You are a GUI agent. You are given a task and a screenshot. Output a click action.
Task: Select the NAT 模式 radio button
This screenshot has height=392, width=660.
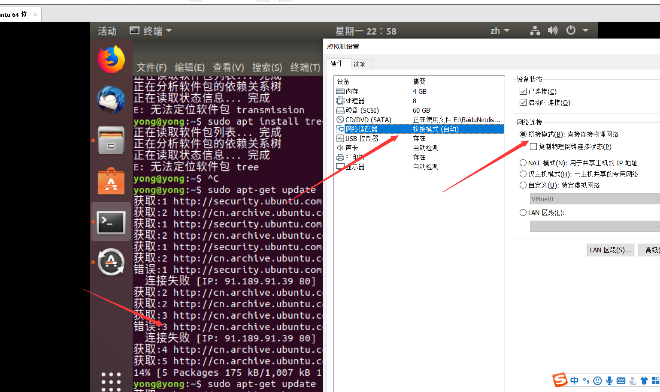pyautogui.click(x=523, y=163)
